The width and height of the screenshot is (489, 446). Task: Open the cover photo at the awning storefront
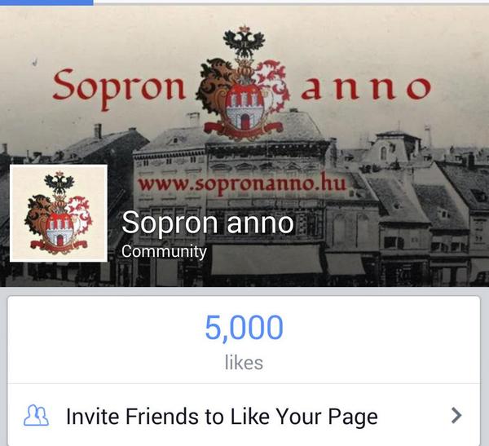point(267,259)
